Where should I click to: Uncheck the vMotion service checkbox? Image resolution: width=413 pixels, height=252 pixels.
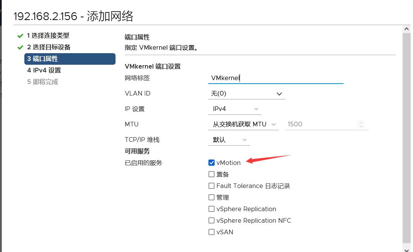(x=211, y=163)
